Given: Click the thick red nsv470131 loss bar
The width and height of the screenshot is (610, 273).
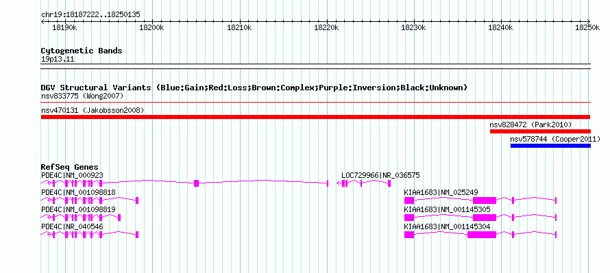Looking at the screenshot, I should [x=315, y=117].
